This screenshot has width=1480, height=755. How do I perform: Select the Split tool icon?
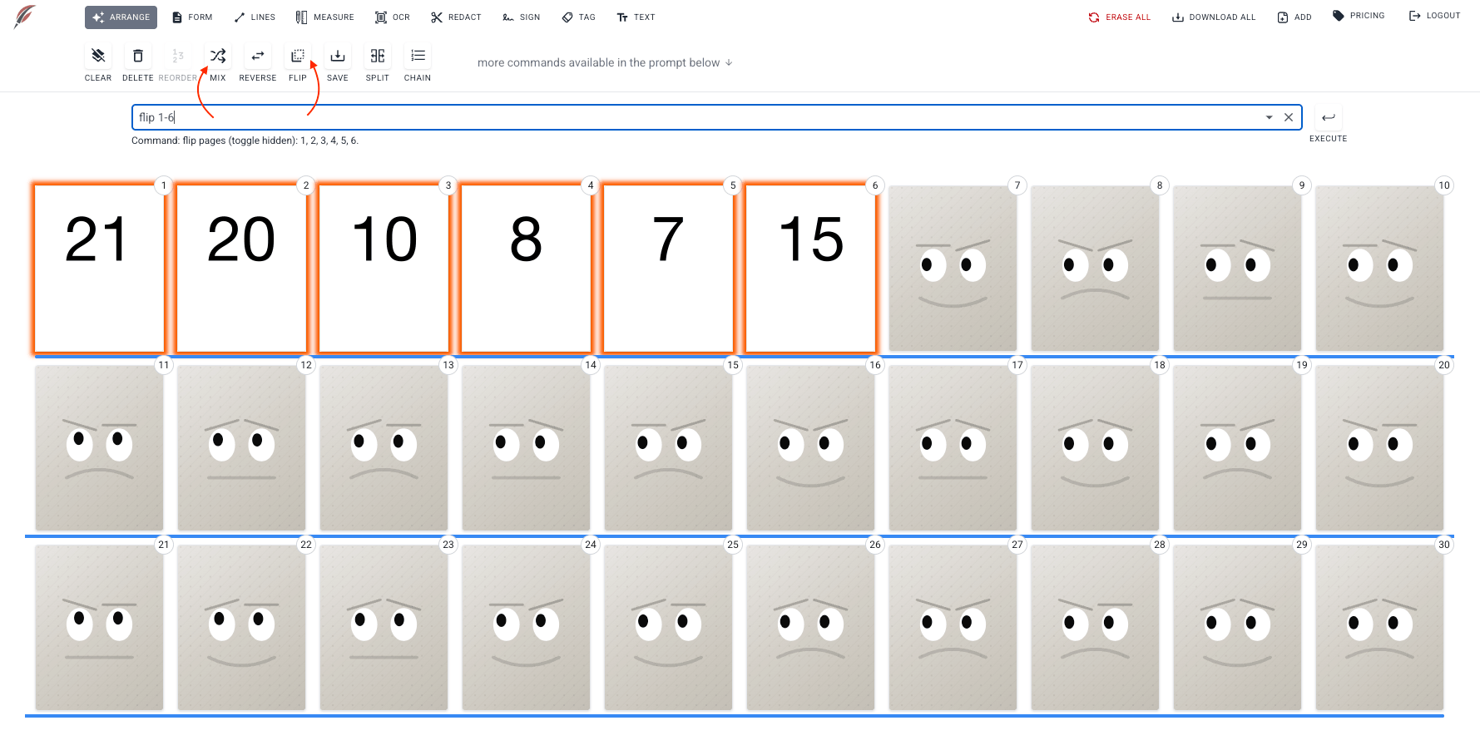378,57
